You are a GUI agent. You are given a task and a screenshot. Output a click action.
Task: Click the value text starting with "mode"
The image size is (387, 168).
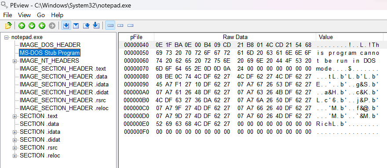[347, 68]
